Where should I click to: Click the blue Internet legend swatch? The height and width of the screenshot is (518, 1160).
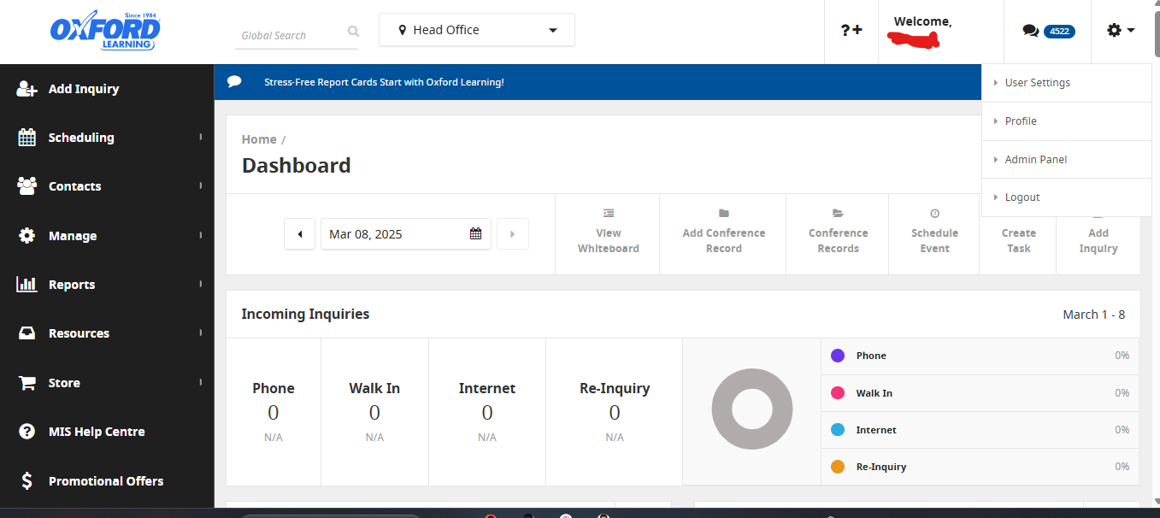tap(838, 430)
